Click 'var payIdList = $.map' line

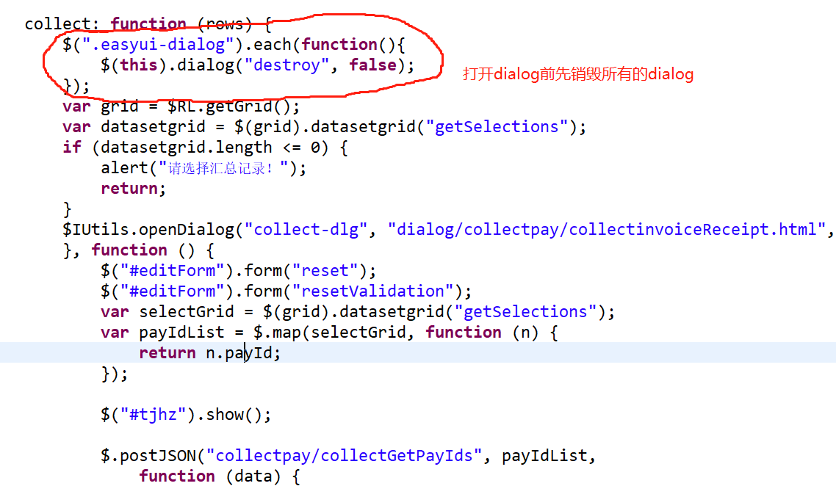pyautogui.click(x=329, y=333)
